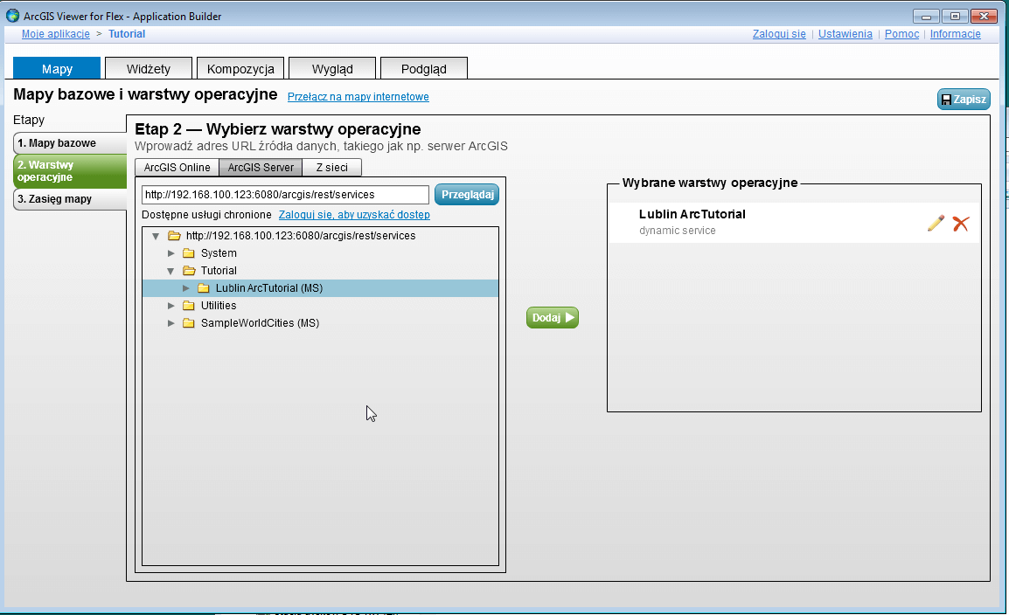This screenshot has width=1009, height=615.
Task: Select the SampleWorldCities (MS) tree row
Action: [x=321, y=322]
